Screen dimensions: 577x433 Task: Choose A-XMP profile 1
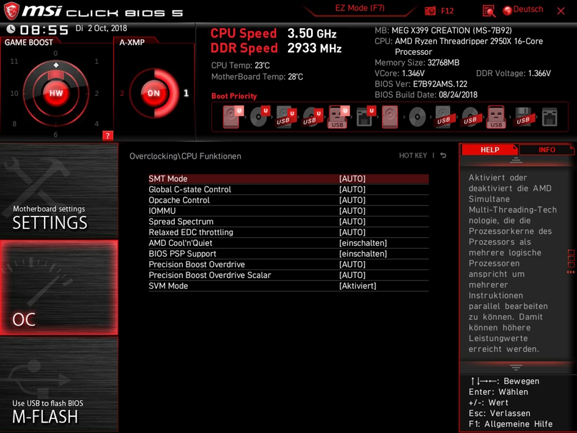pos(186,93)
